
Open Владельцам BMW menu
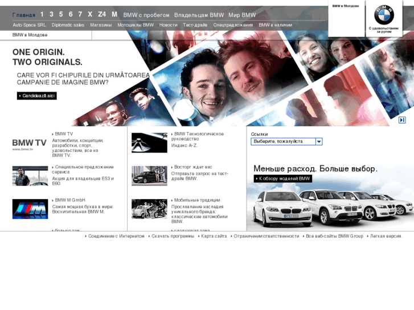(x=199, y=15)
